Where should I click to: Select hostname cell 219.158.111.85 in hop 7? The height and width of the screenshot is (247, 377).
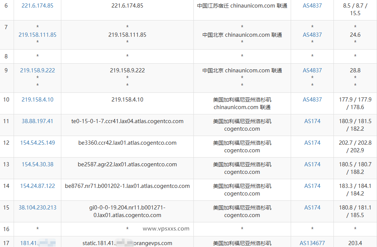[128, 35]
